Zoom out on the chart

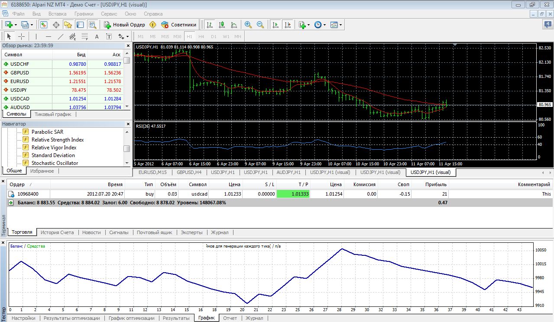click(260, 25)
